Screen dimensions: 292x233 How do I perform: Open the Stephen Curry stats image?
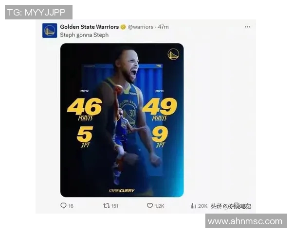[x=122, y=120]
